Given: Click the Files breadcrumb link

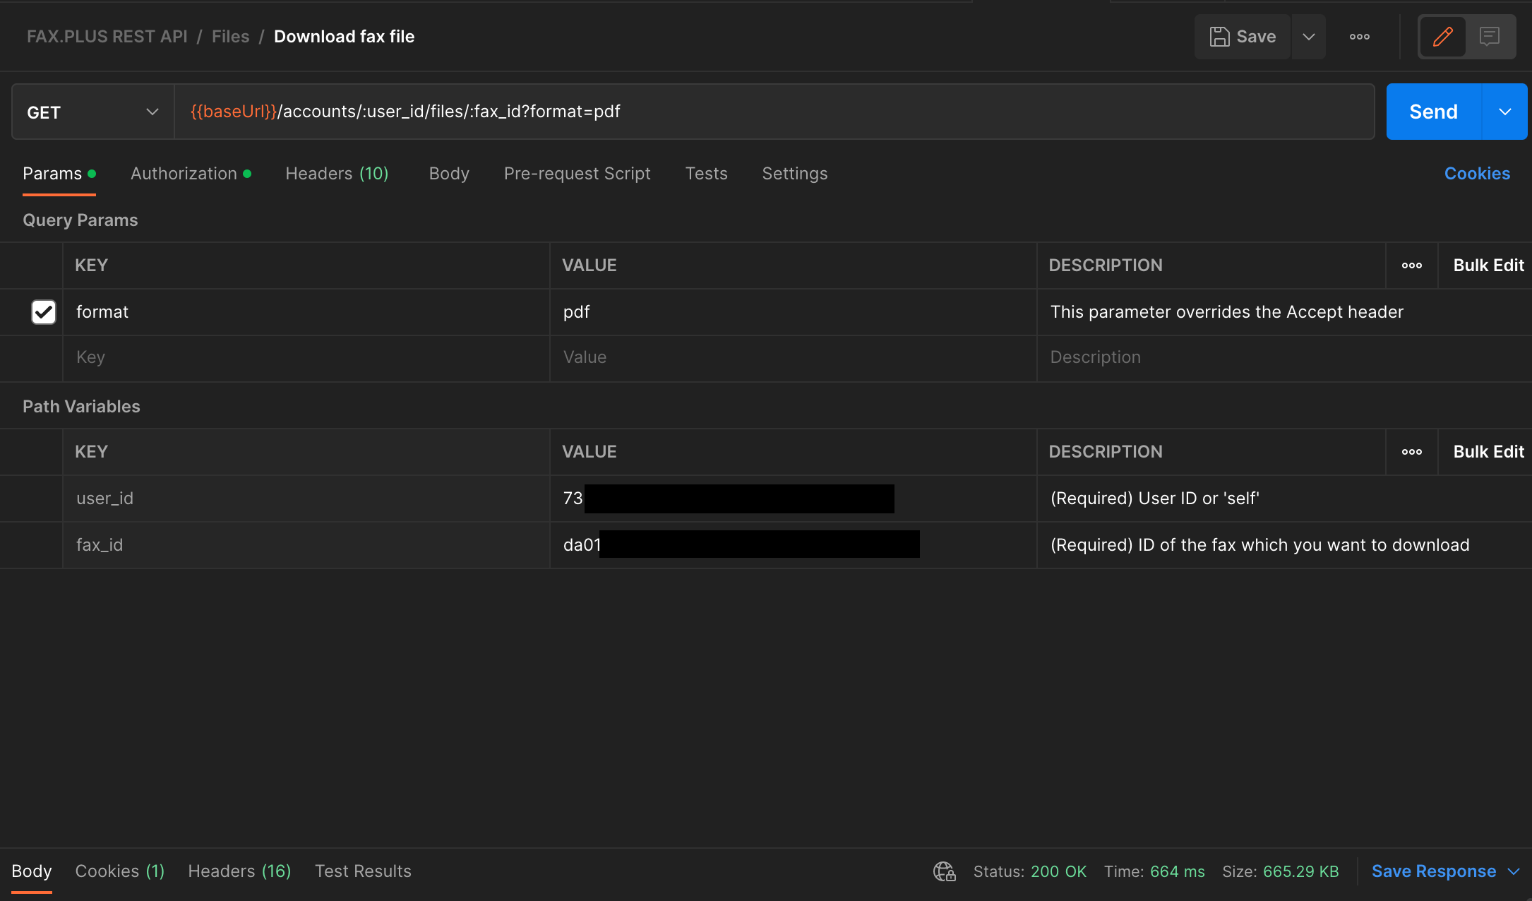Looking at the screenshot, I should [230, 37].
